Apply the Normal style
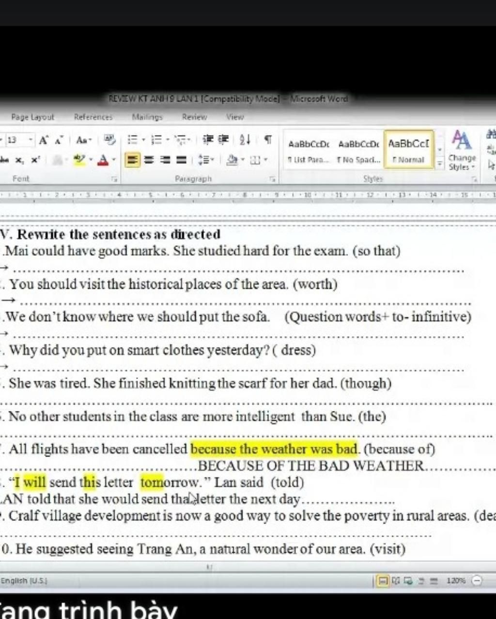 point(409,149)
